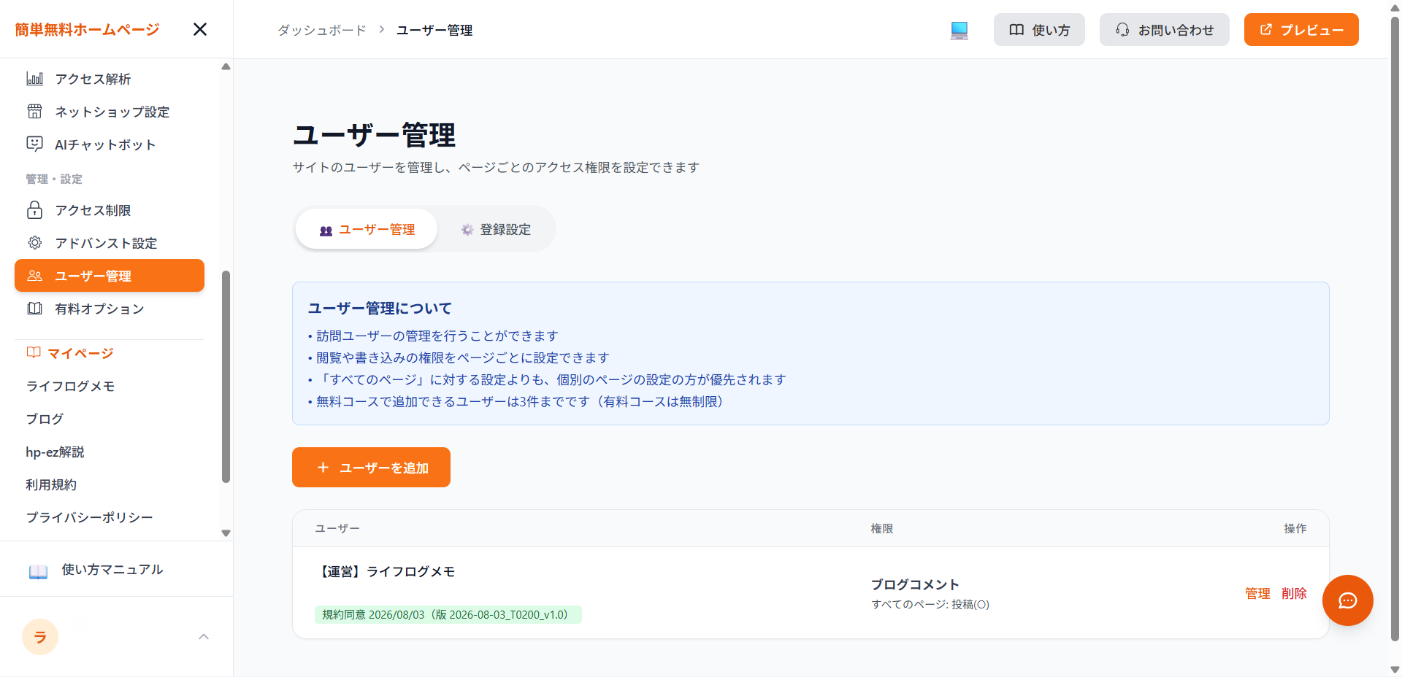Click ユーザー管理について heading

click(x=380, y=308)
